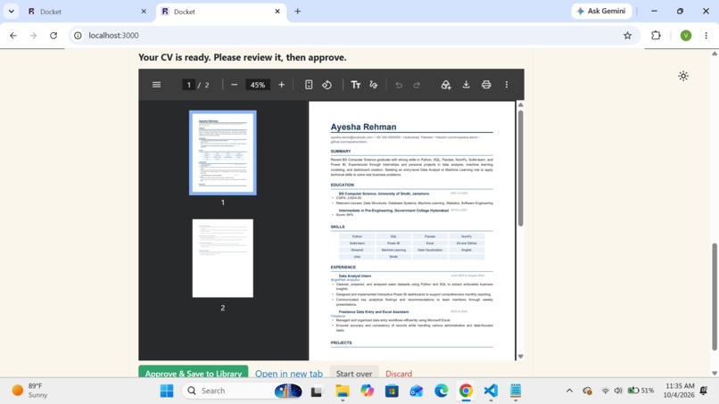The height and width of the screenshot is (404, 719).
Task: Click save to Drive icon
Action: 446,85
